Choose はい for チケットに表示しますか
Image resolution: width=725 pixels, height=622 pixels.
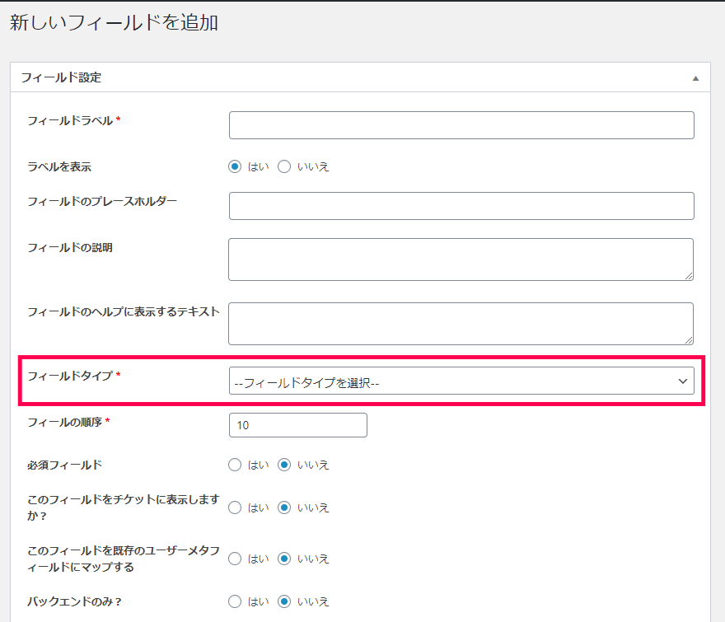(235, 507)
